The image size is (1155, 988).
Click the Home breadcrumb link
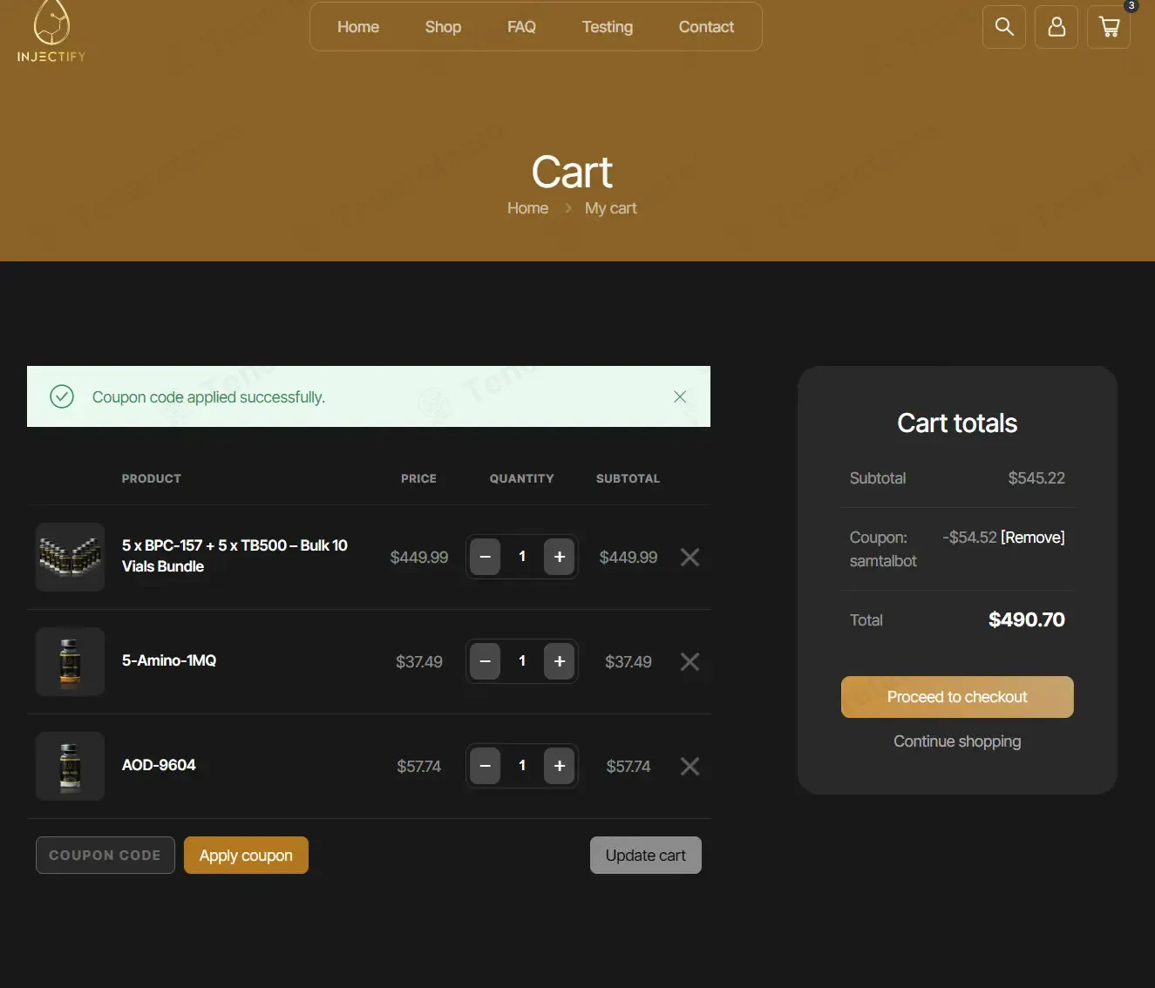pos(527,208)
